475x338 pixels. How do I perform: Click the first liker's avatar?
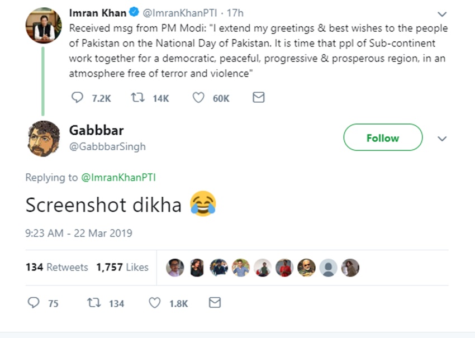[x=175, y=268]
